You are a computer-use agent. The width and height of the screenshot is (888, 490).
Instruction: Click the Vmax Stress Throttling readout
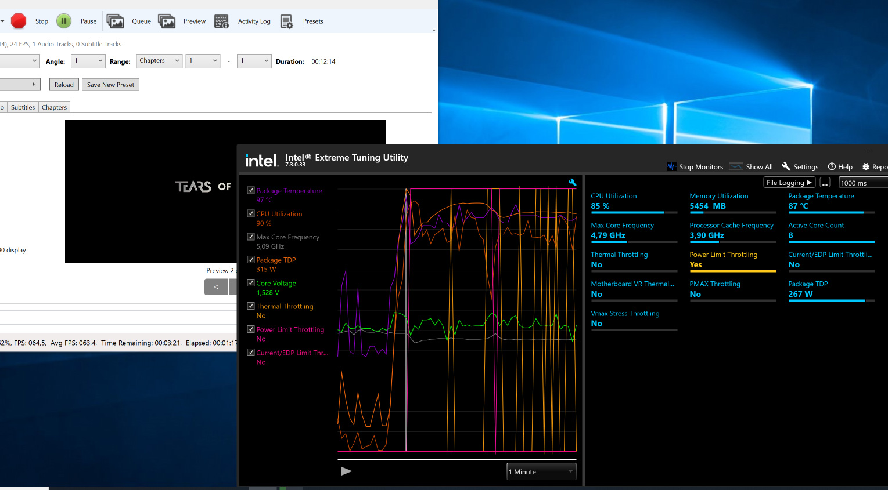pos(634,318)
